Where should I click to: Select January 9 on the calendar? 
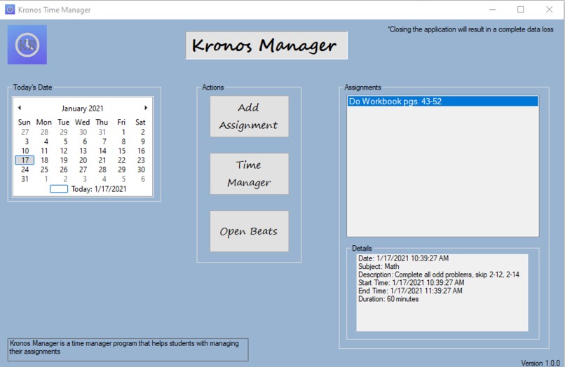pos(143,141)
